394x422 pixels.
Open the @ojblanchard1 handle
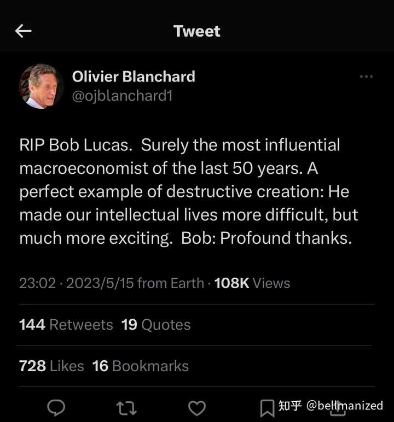(123, 96)
